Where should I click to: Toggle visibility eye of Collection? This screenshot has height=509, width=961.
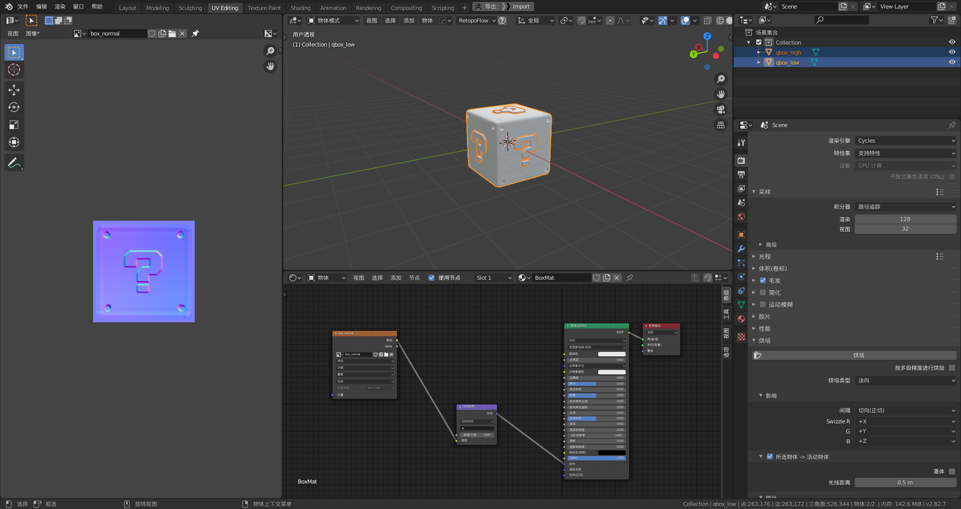[952, 42]
